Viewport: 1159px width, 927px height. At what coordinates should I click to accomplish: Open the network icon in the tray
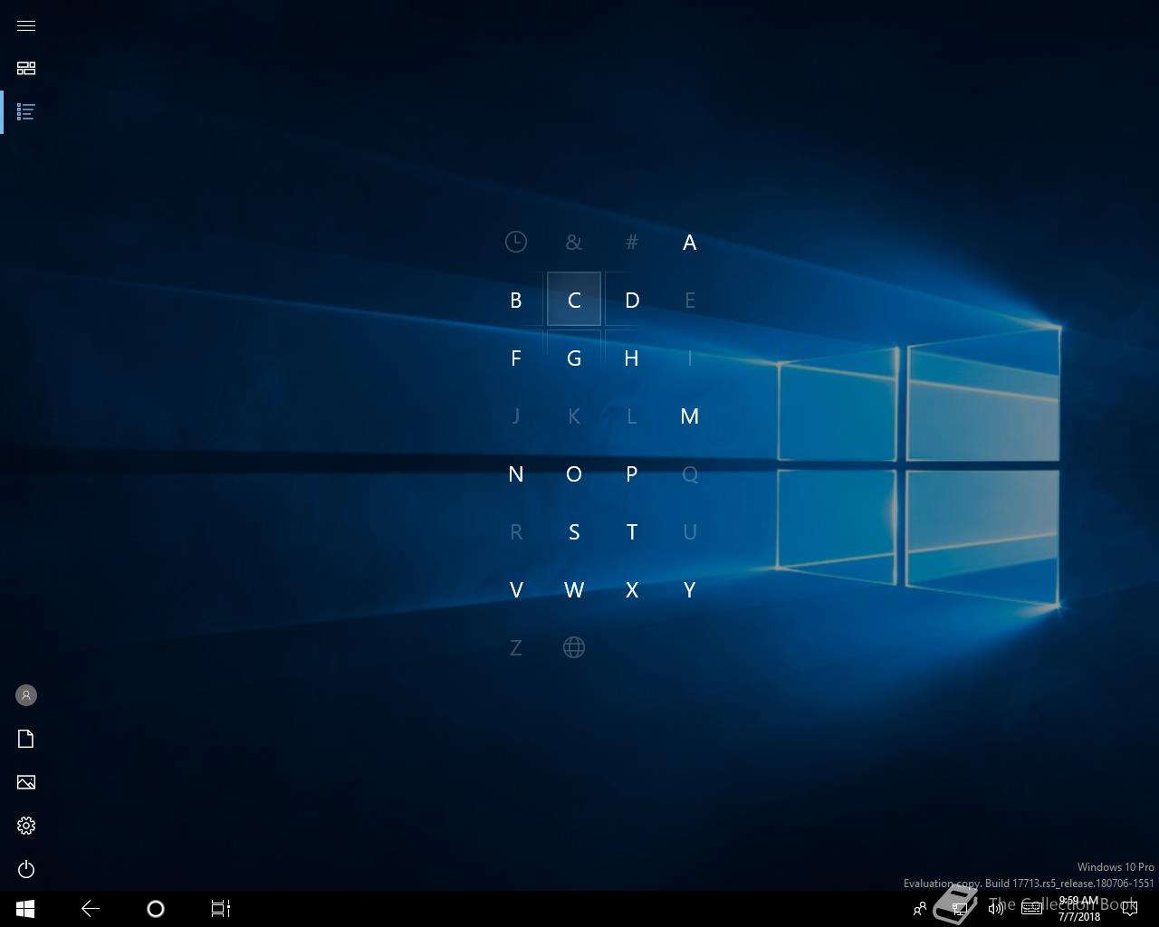(959, 909)
